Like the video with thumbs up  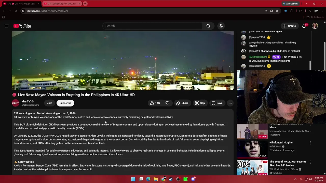(155, 103)
